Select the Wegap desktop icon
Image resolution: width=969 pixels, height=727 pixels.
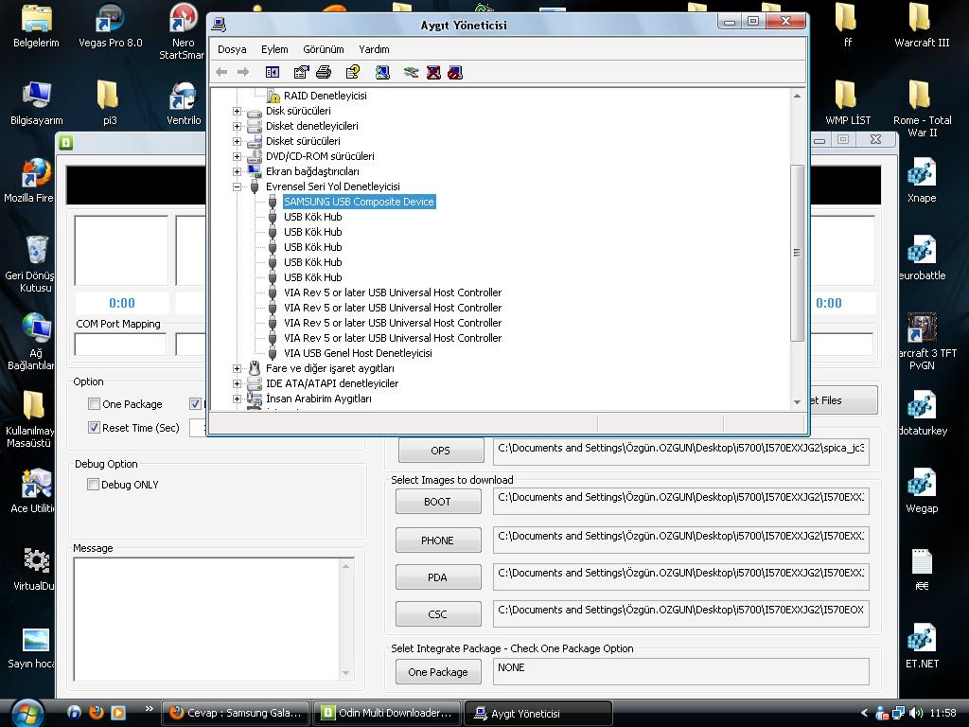922,491
